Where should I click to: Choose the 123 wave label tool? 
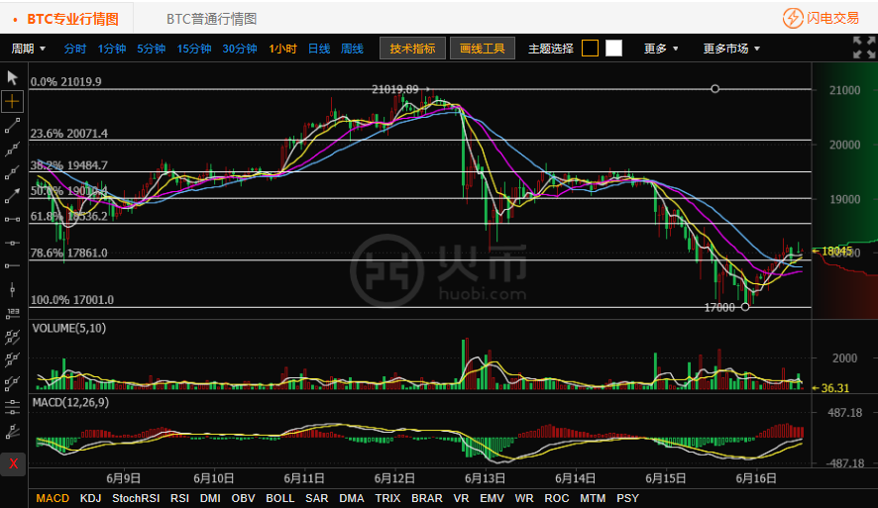13,313
